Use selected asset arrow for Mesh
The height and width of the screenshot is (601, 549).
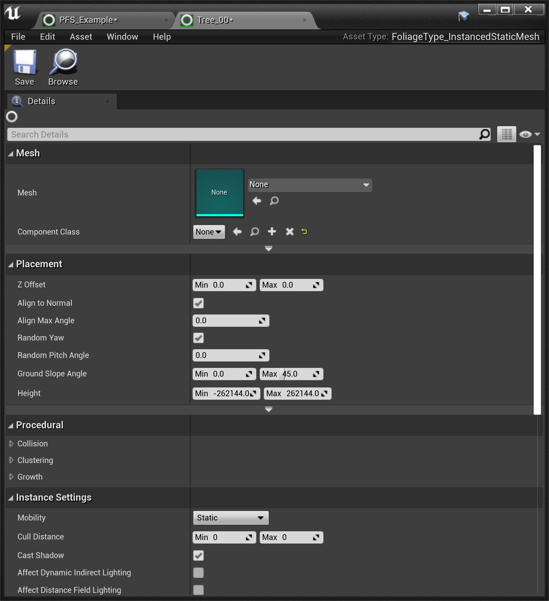tap(257, 201)
